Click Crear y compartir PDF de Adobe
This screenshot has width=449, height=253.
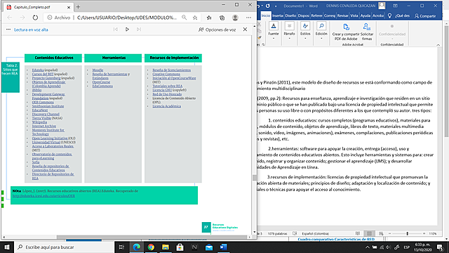point(346,32)
